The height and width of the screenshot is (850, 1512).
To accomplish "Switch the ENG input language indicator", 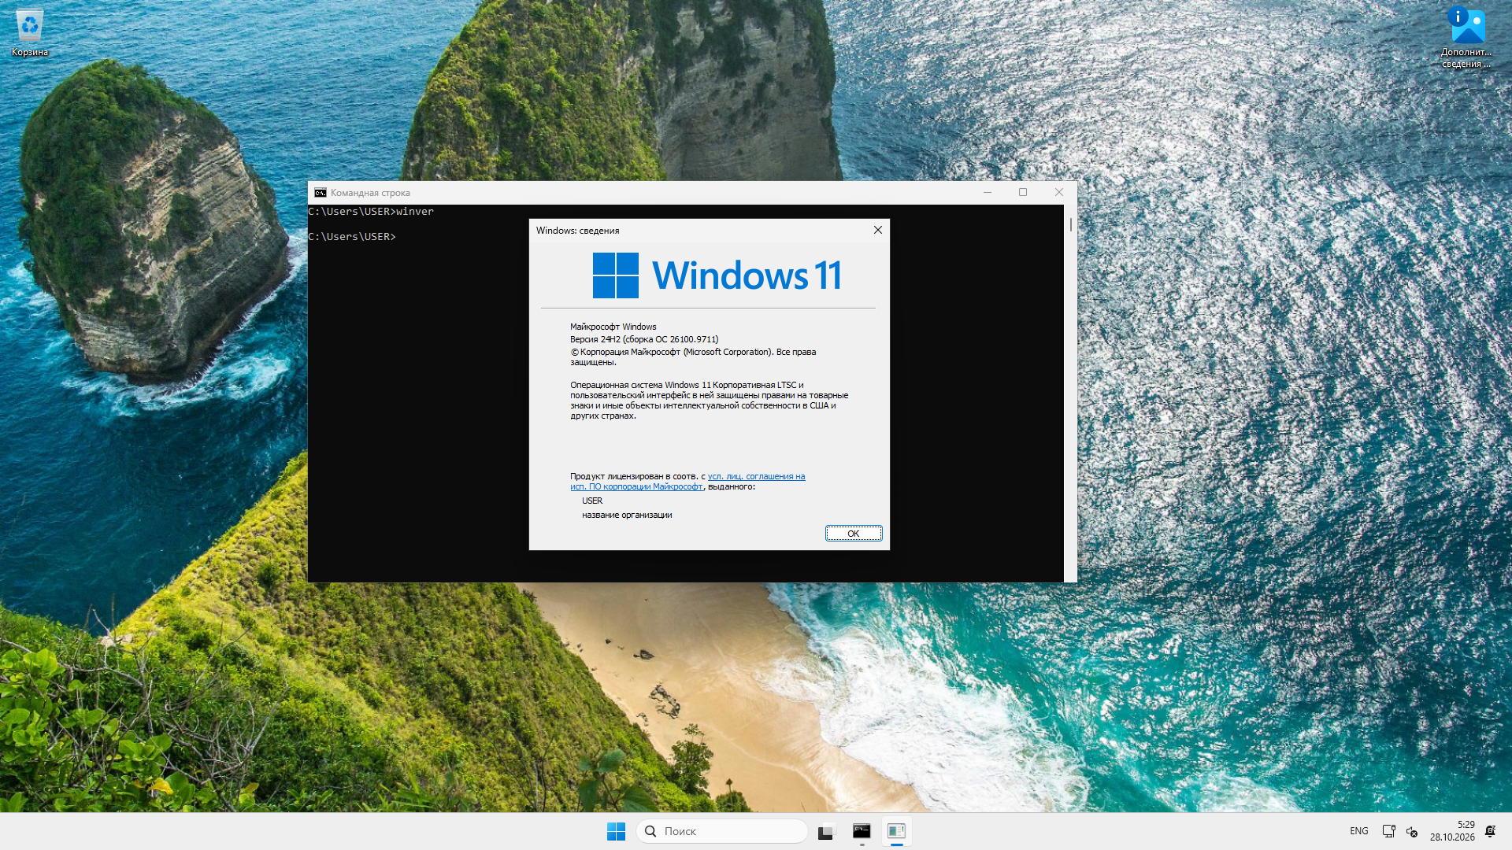I will (1359, 831).
